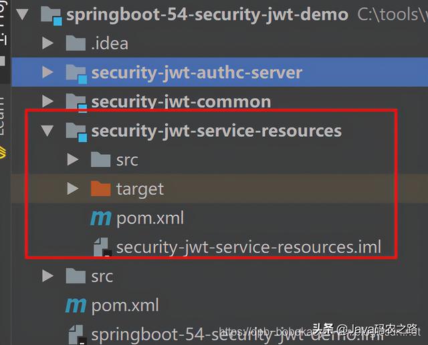This screenshot has height=345, width=428.
Task: Select pom.xml inside security-jwt-service-resources
Action: pyautogui.click(x=150, y=218)
